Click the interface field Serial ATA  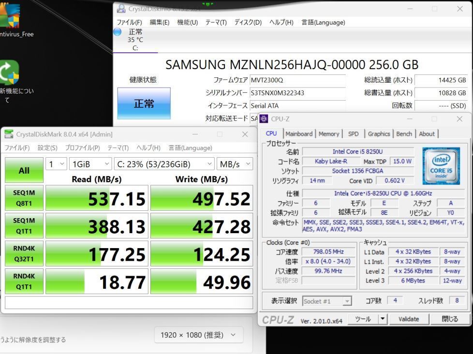pos(298,105)
